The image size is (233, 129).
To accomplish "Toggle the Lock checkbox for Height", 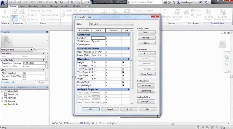I will pyautogui.click(x=123, y=63).
